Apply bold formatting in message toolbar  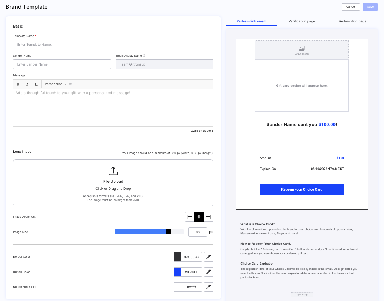pos(18,84)
